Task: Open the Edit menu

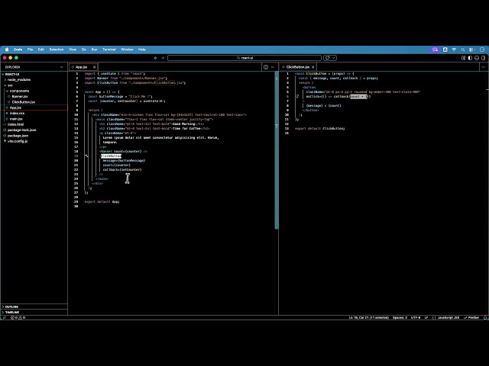Action: click(x=40, y=50)
